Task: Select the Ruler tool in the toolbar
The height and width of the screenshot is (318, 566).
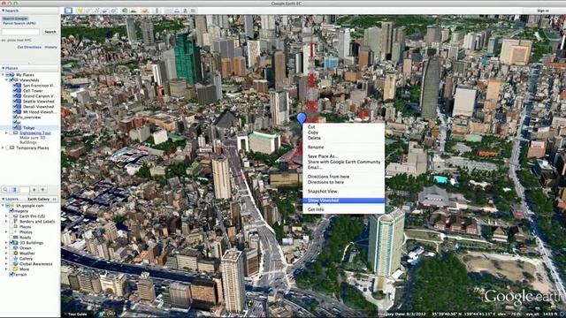Action: click(157, 11)
